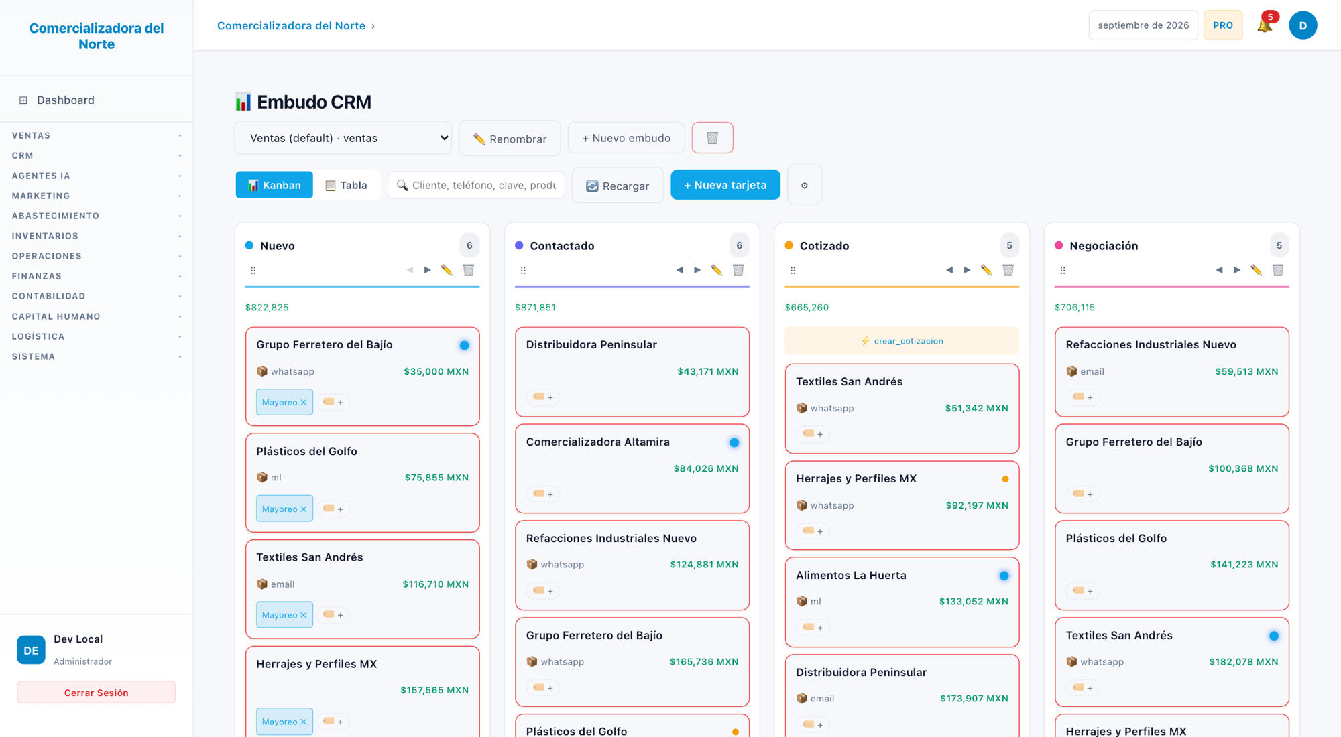Add tag to Textiles San Andrés in Negociación
This screenshot has width=1341, height=737.
pos(1083,688)
